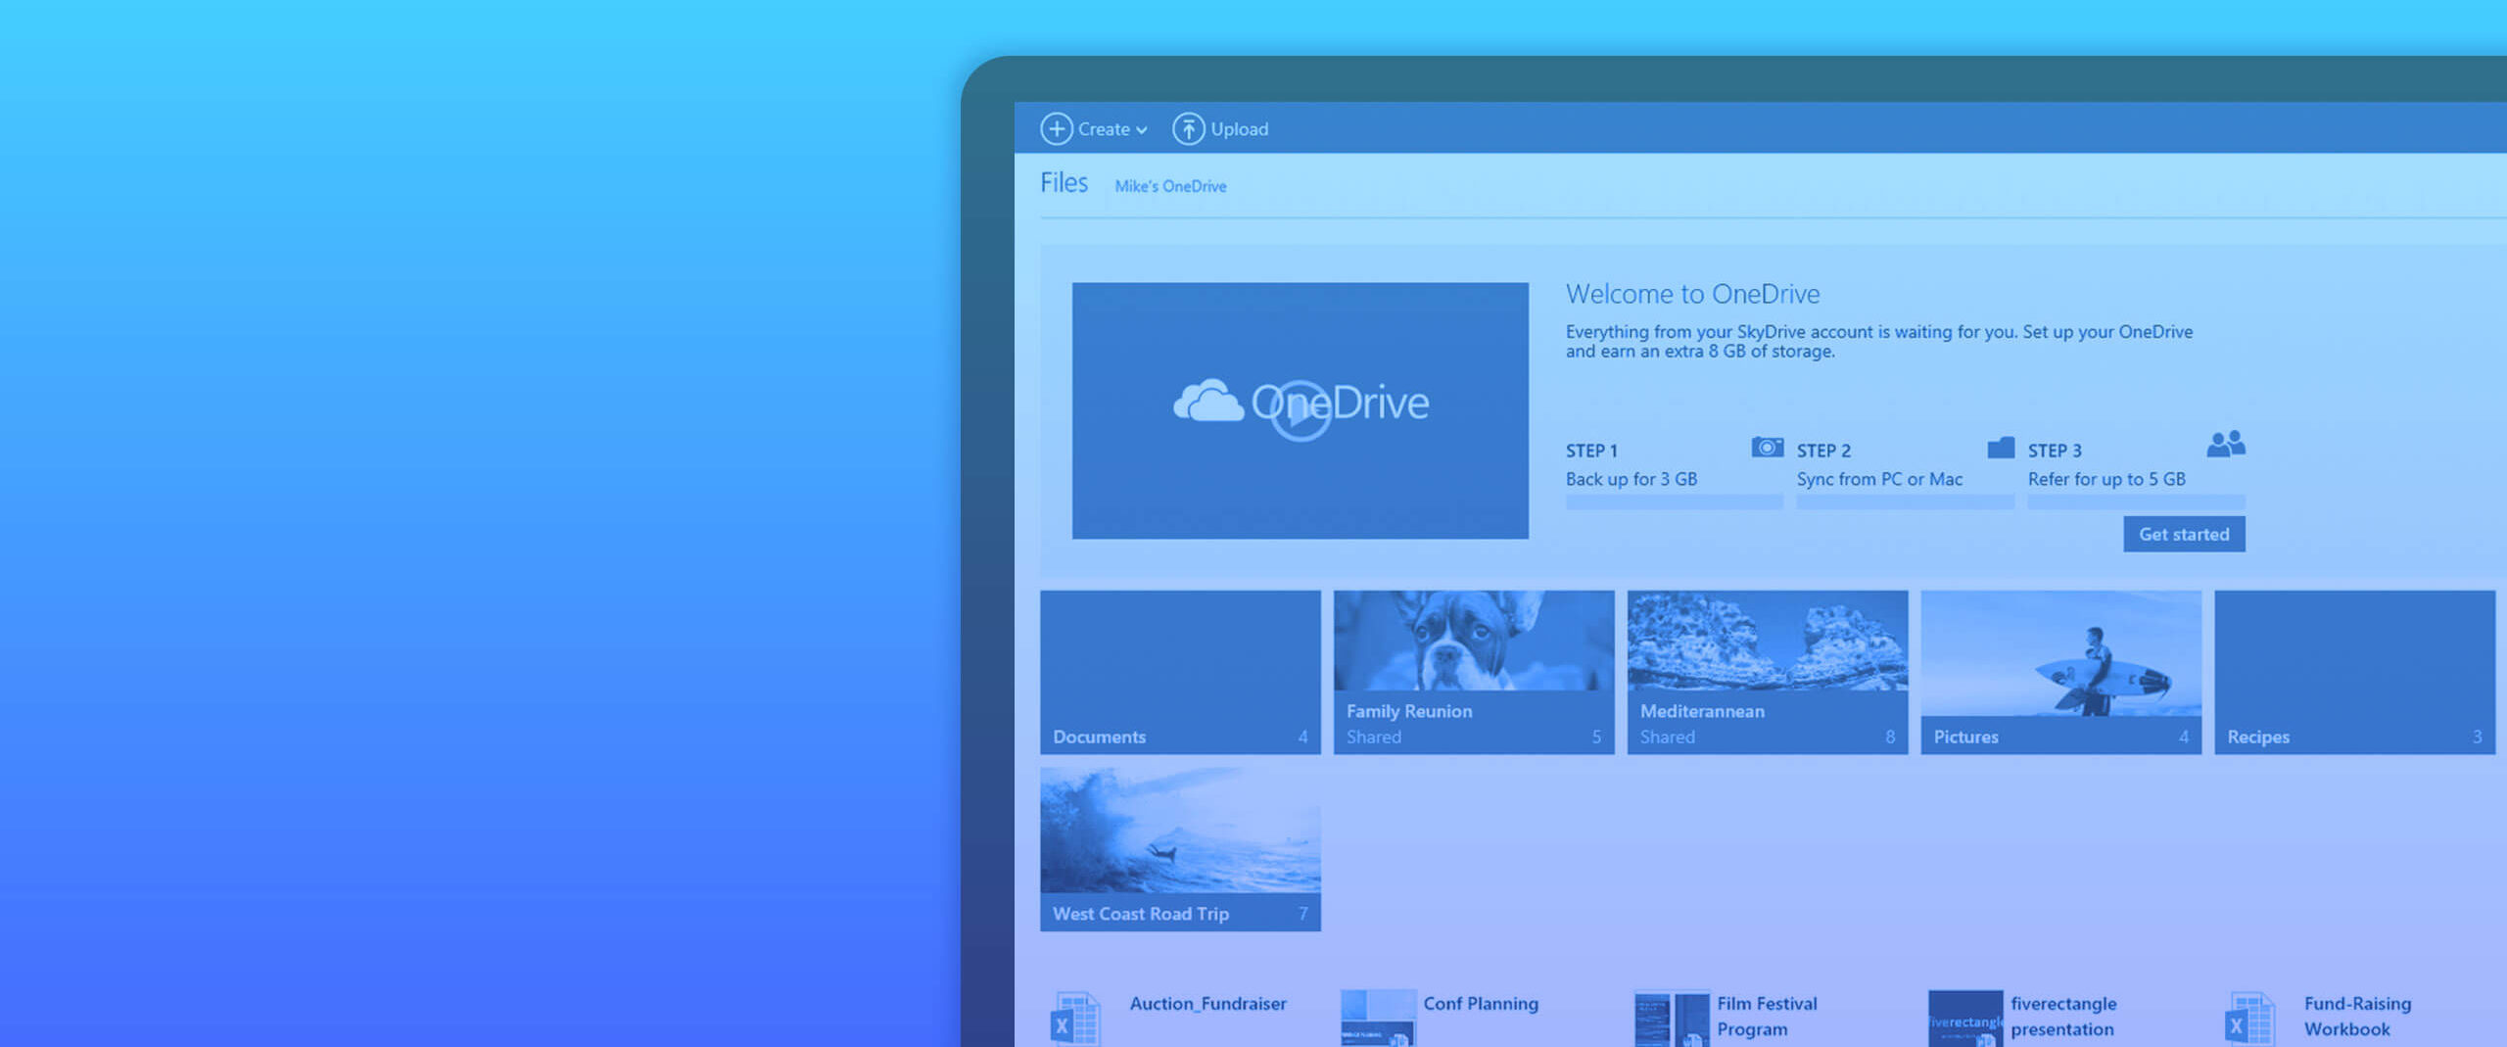2507x1047 pixels.
Task: Play the OneDrive intro video
Action: click(1301, 411)
